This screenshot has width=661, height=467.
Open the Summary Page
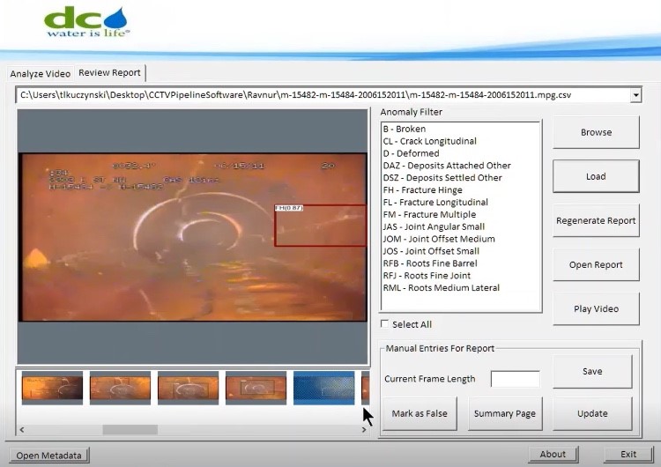(x=505, y=413)
